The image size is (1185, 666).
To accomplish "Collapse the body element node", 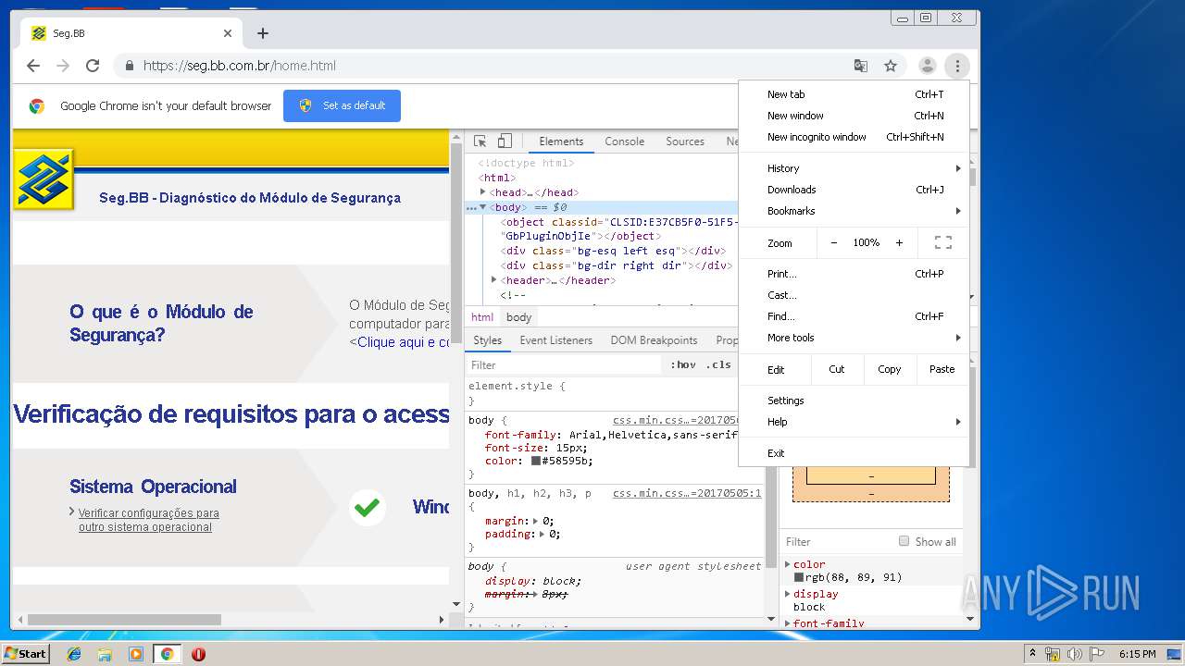I will 482,207.
